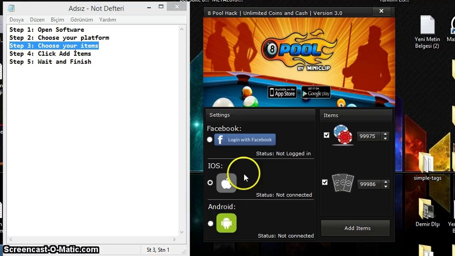Click the poker chips coins icon

click(343, 135)
